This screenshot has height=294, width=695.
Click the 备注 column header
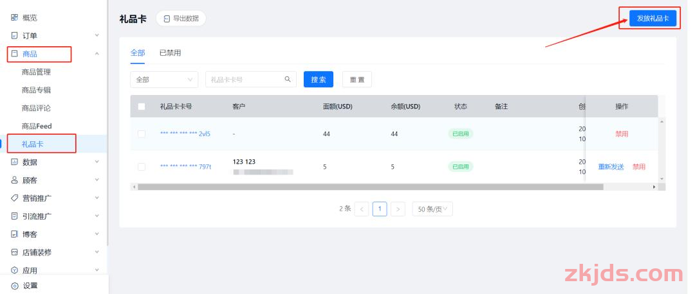(x=501, y=107)
